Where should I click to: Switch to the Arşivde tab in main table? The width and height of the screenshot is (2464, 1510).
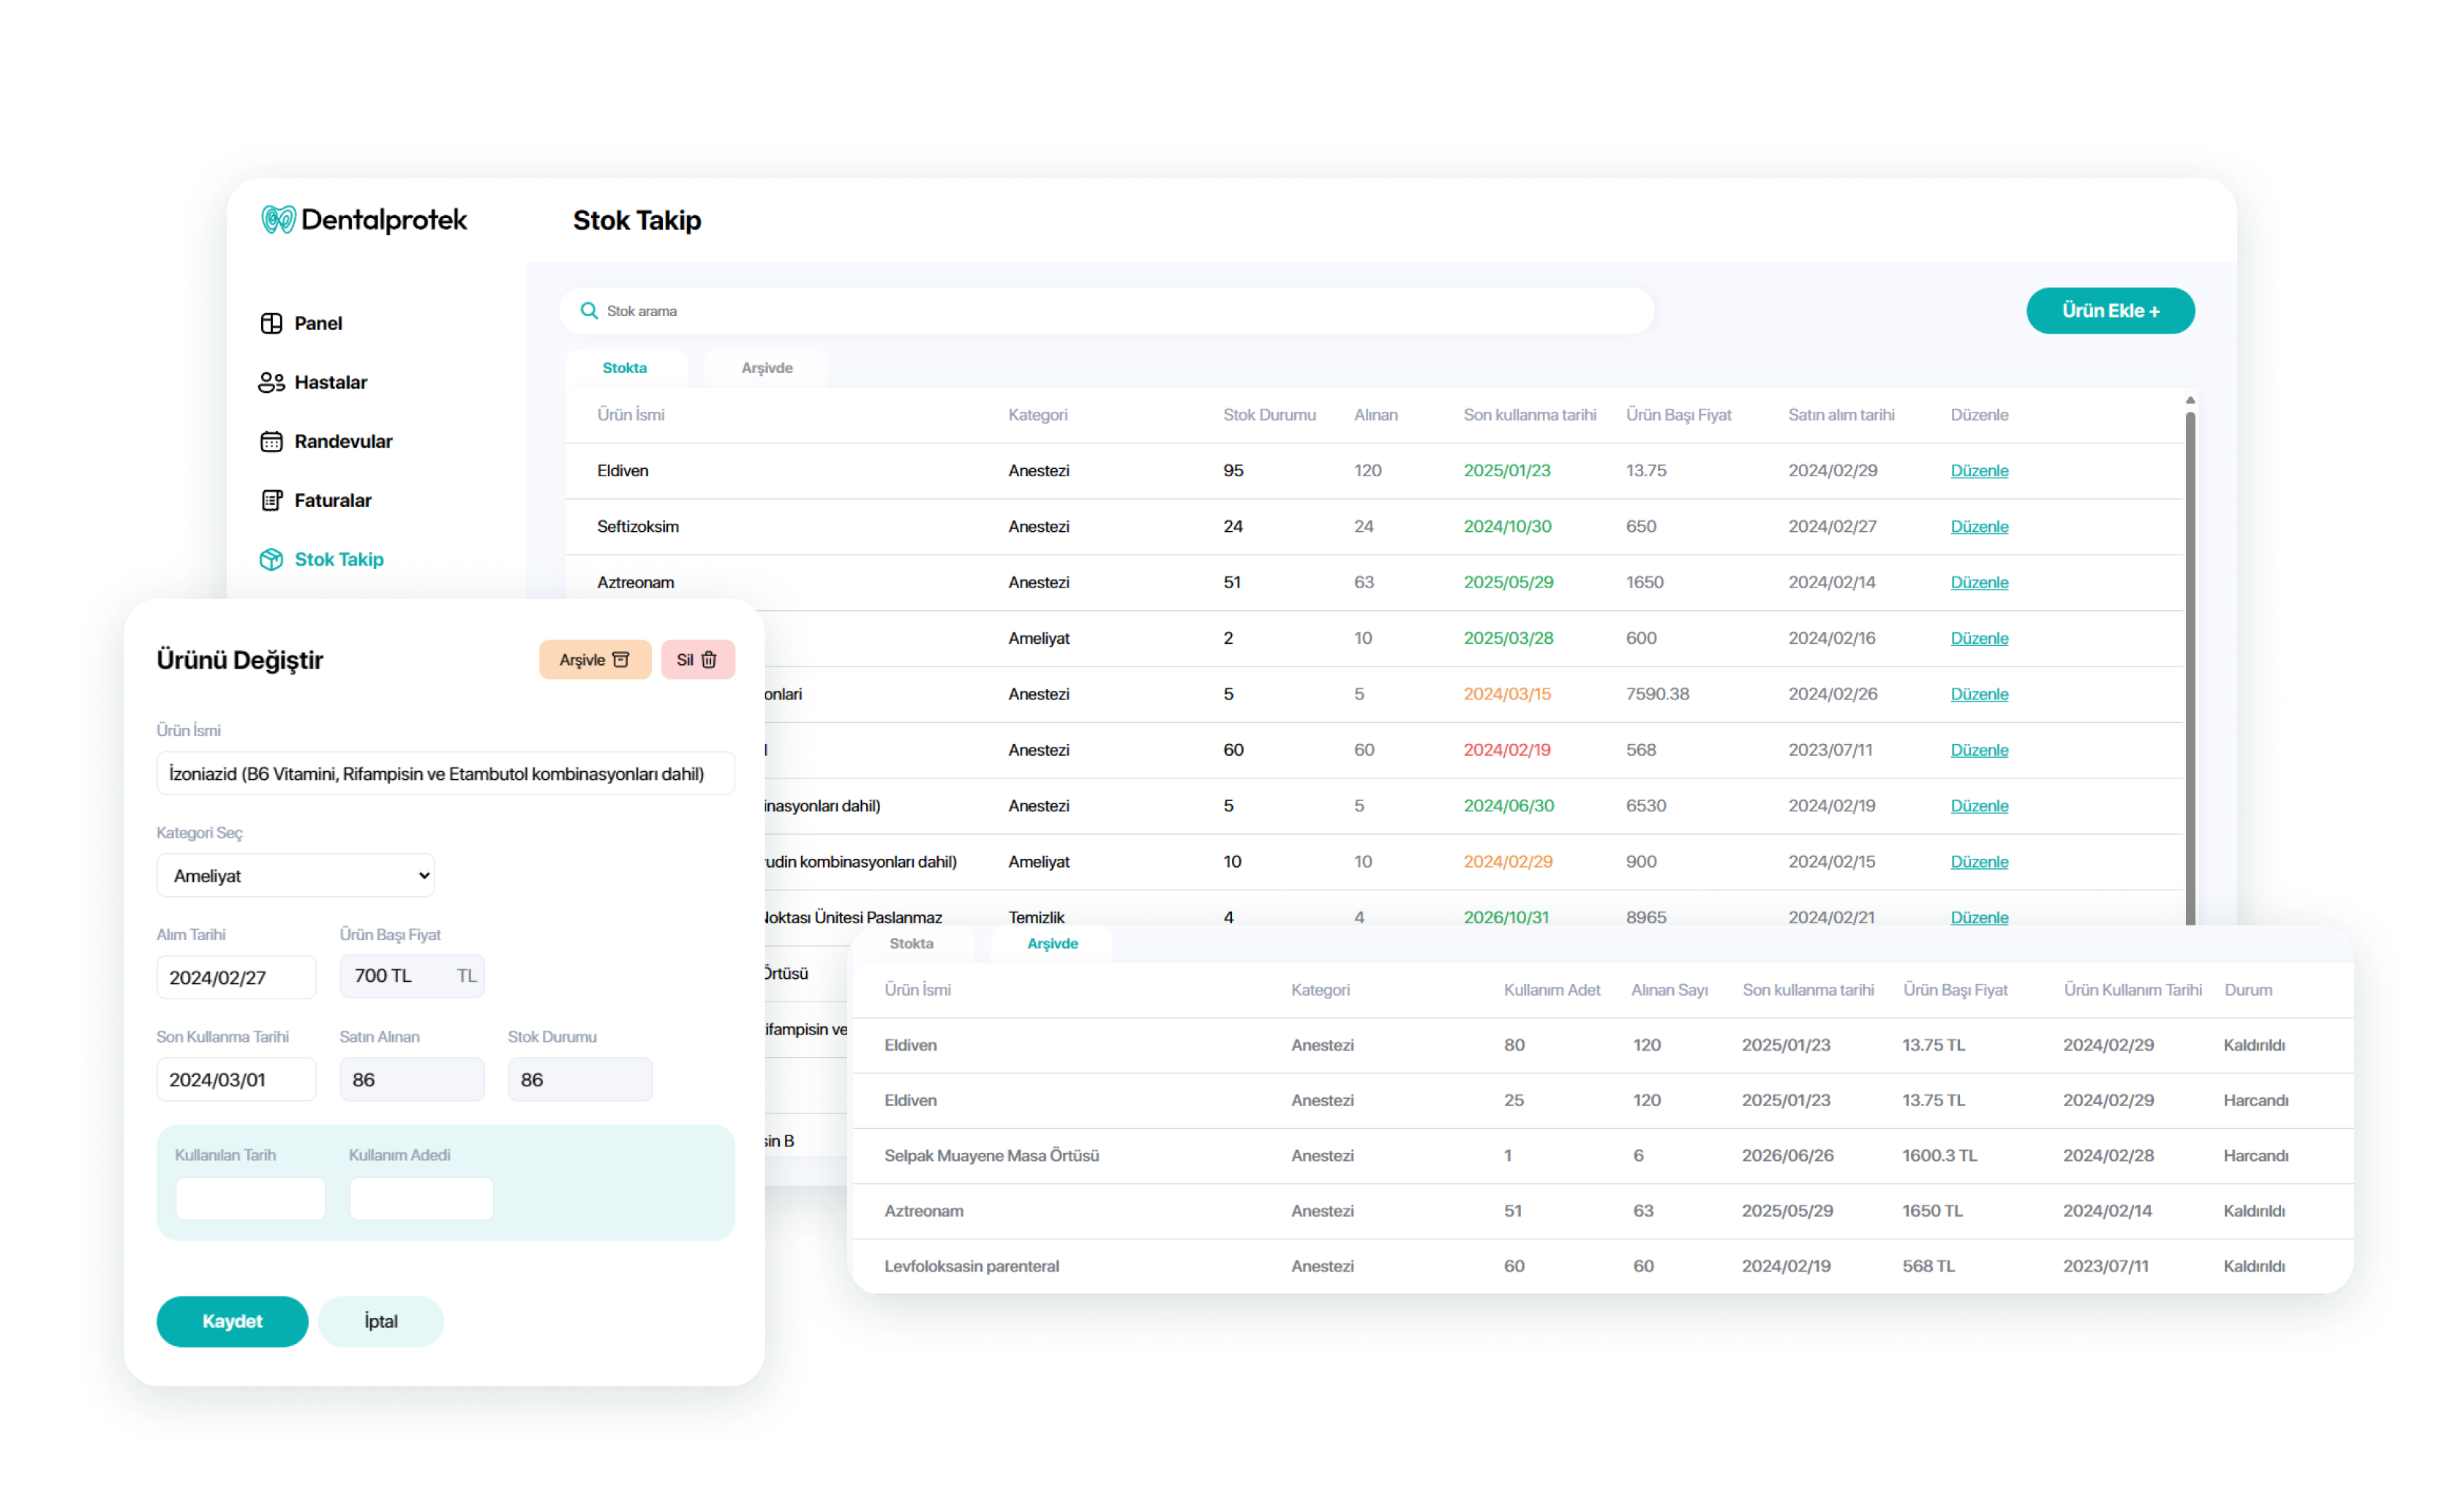[x=766, y=368]
